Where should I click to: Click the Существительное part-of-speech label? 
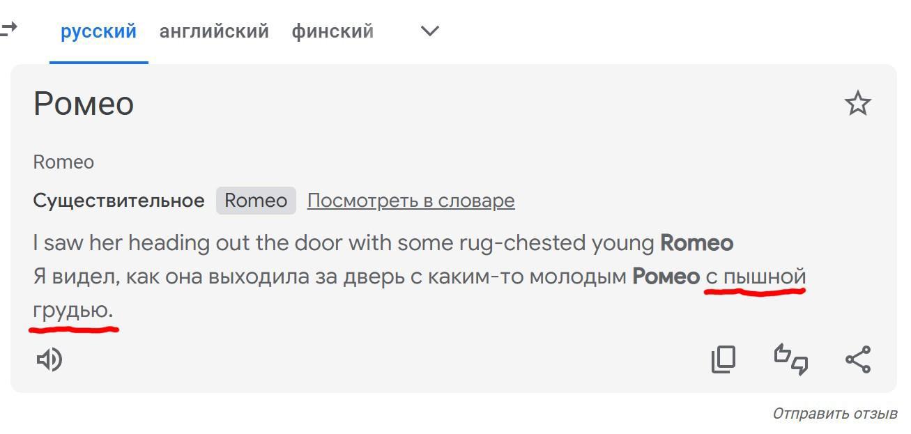[x=118, y=201]
